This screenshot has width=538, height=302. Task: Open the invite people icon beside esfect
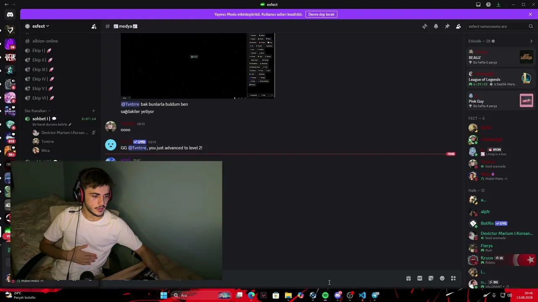pyautogui.click(x=94, y=26)
